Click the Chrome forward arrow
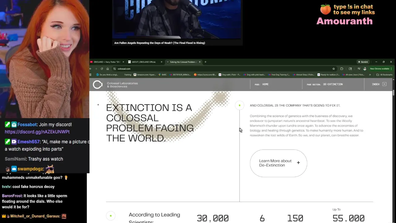 click(96, 69)
